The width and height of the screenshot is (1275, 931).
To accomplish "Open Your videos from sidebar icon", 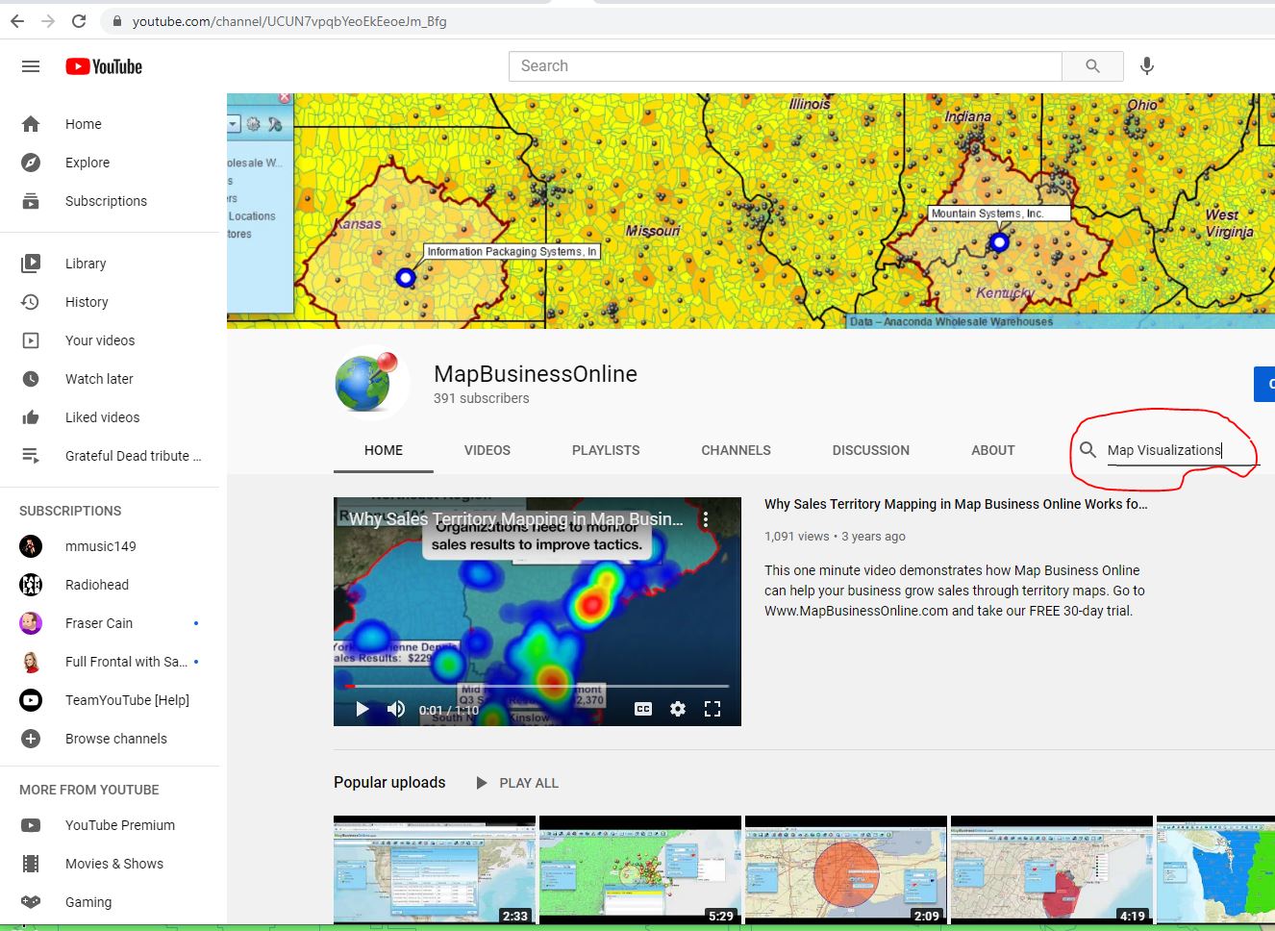I will (31, 340).
